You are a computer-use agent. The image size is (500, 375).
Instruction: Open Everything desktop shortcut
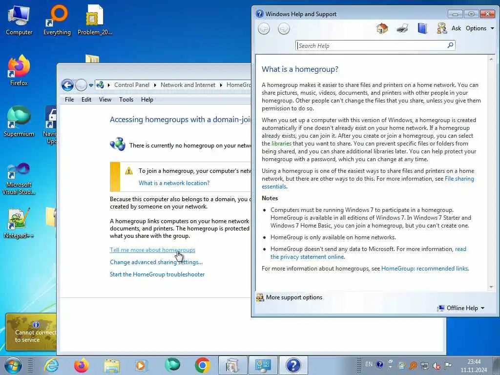pos(57,20)
